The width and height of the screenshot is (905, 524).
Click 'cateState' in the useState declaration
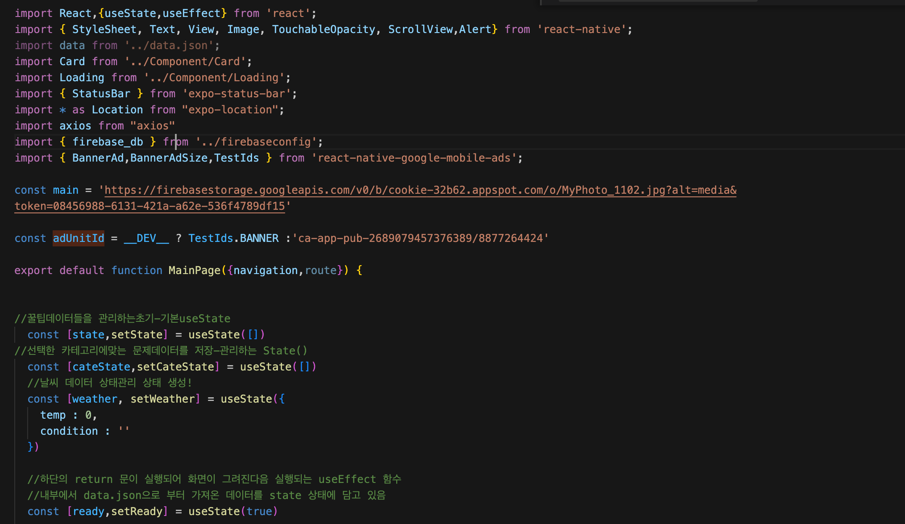coord(101,367)
